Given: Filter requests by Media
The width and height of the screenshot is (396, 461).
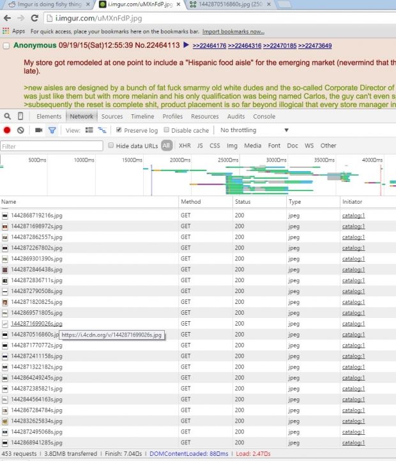Looking at the screenshot, I should click(x=253, y=146).
